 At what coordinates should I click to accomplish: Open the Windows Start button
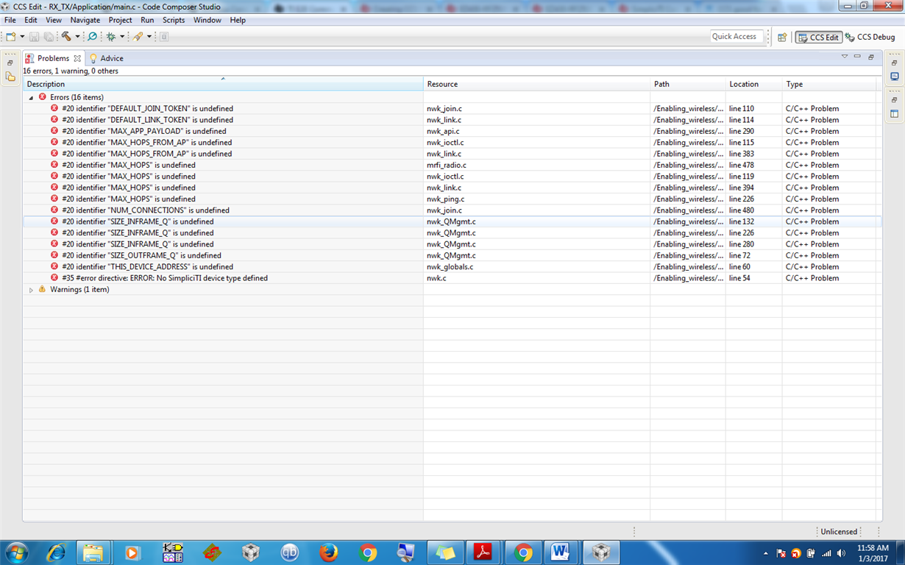pos(16,552)
